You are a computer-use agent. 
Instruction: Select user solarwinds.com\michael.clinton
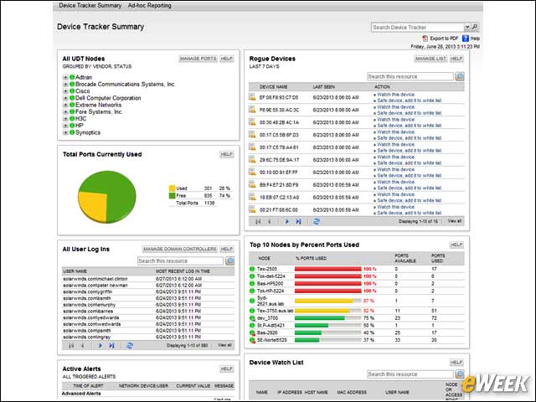tap(95, 279)
